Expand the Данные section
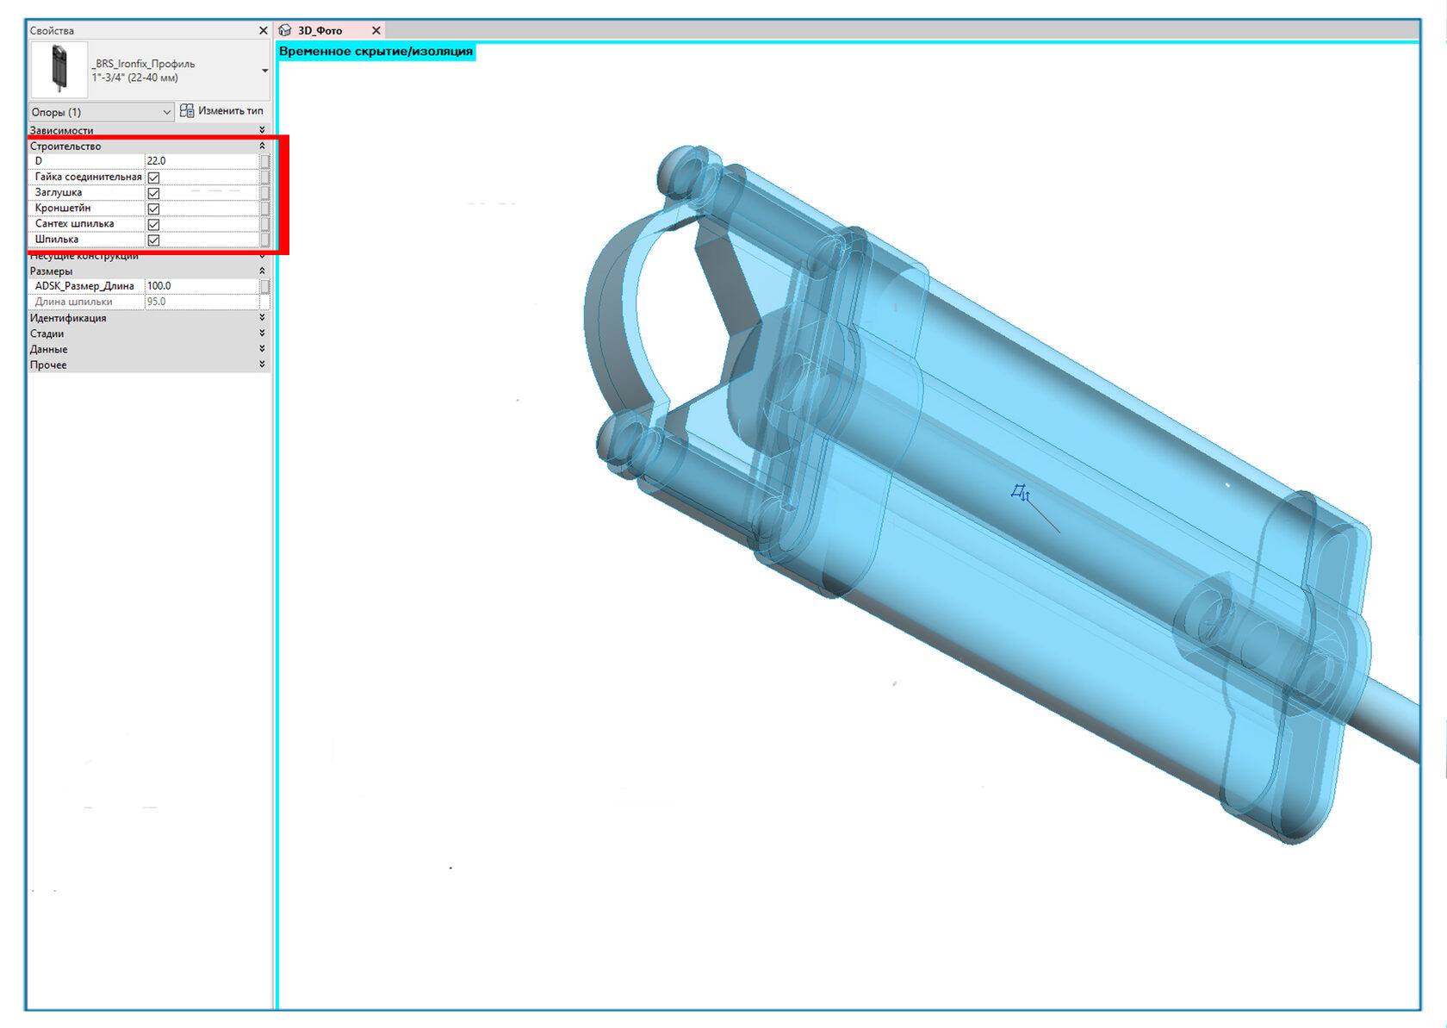Image resolution: width=1447 pixels, height=1028 pixels. [x=262, y=349]
